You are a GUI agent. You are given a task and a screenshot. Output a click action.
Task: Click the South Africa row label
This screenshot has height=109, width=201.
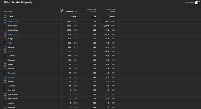pyautogui.click(x=13, y=30)
